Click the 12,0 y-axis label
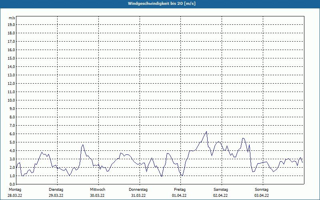Image resolution: width=320 pixels, height=200 pixels. 12,84
